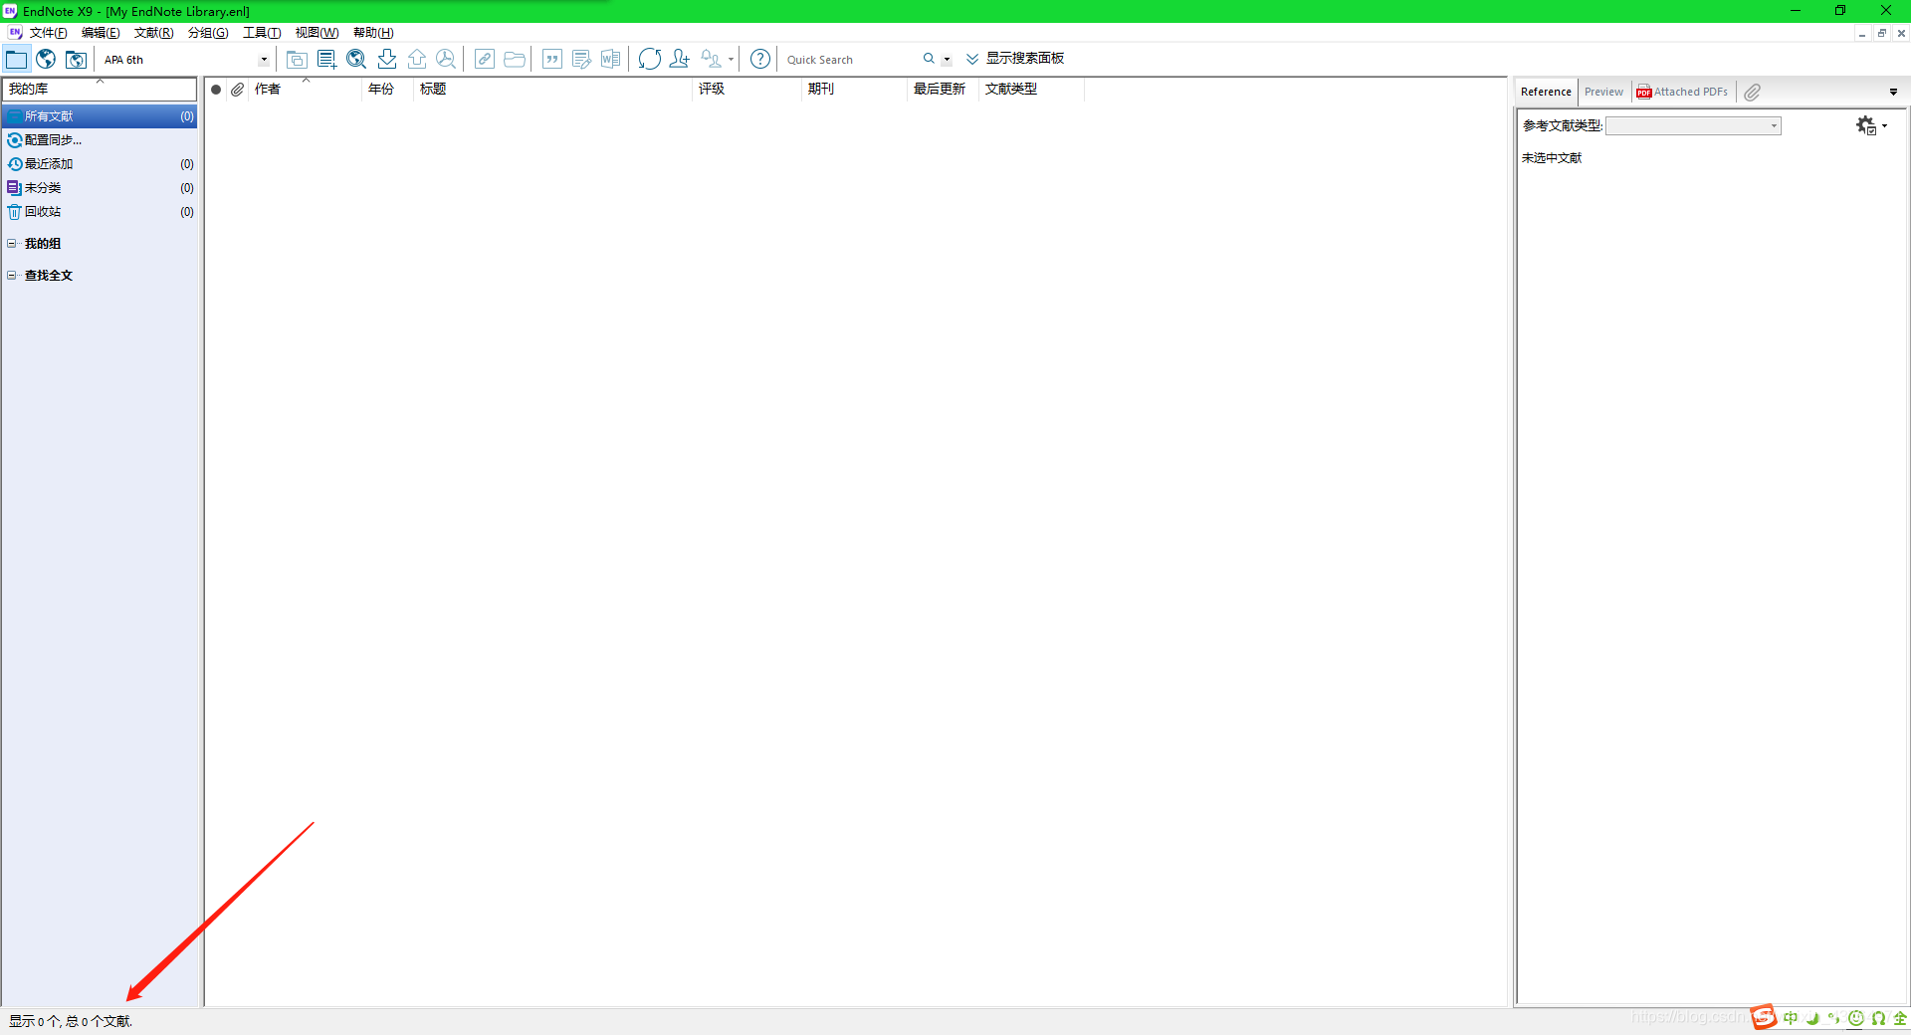This screenshot has width=1911, height=1035.
Task: Click reference panel gear settings icon
Action: click(1866, 125)
